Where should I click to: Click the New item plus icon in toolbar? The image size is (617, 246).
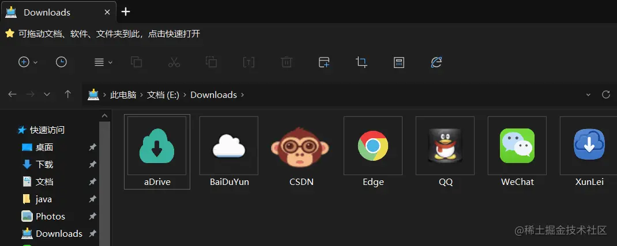coord(24,62)
